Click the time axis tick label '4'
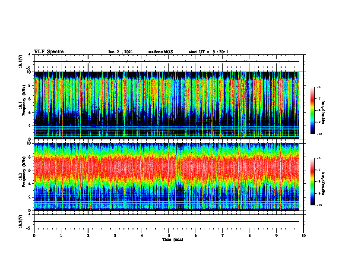342x264 pixels. (142, 236)
